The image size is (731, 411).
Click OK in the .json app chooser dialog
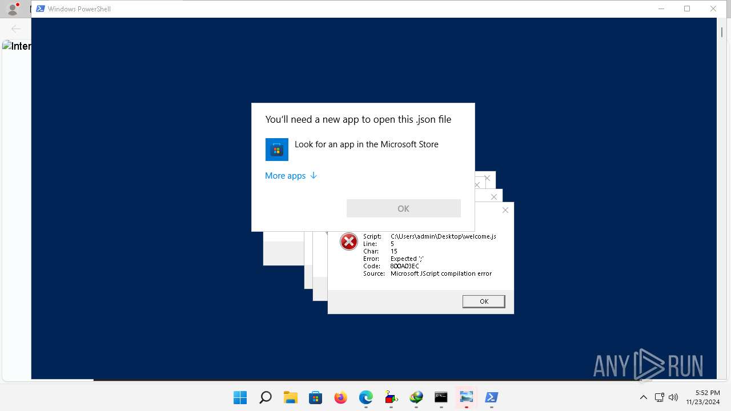pos(403,208)
